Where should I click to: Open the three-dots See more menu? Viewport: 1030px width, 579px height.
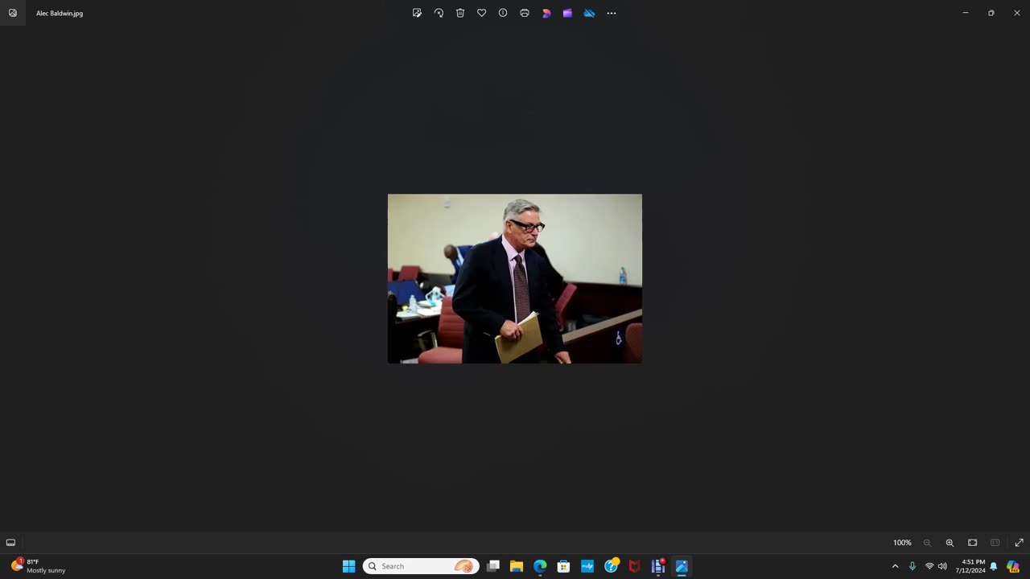tap(612, 13)
